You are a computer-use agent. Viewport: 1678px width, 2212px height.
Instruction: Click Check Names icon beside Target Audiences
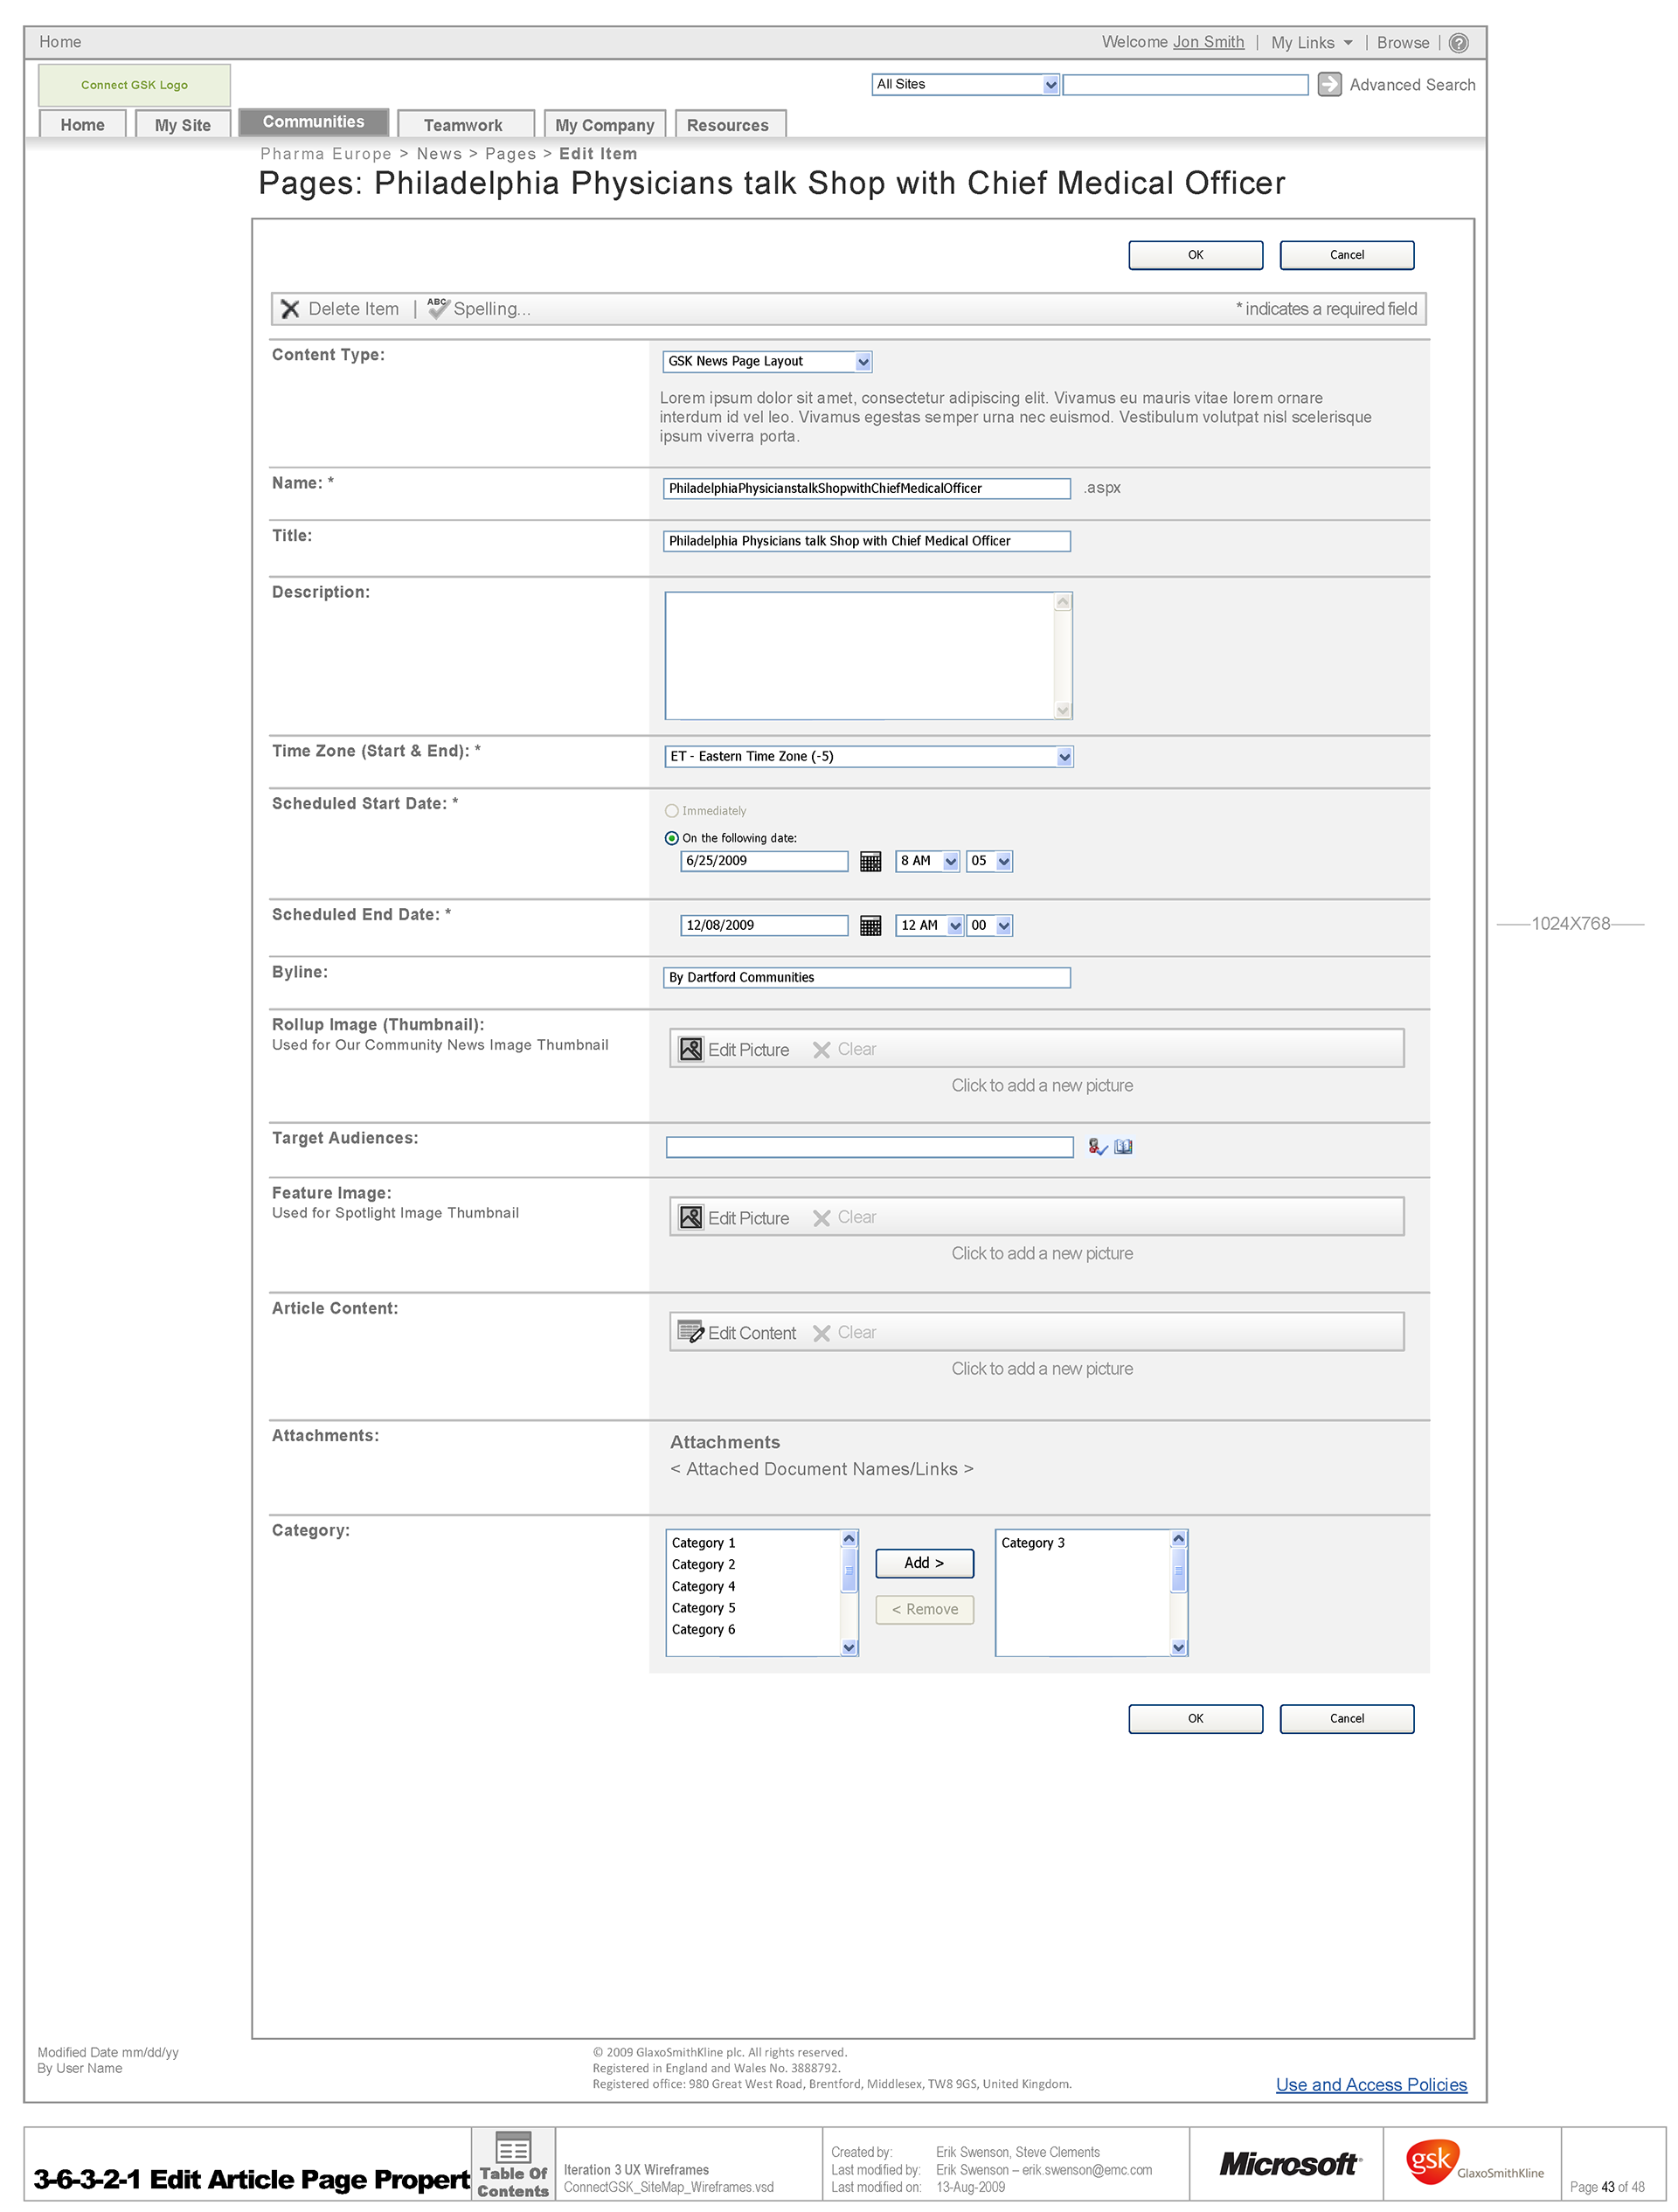pyautogui.click(x=1097, y=1147)
